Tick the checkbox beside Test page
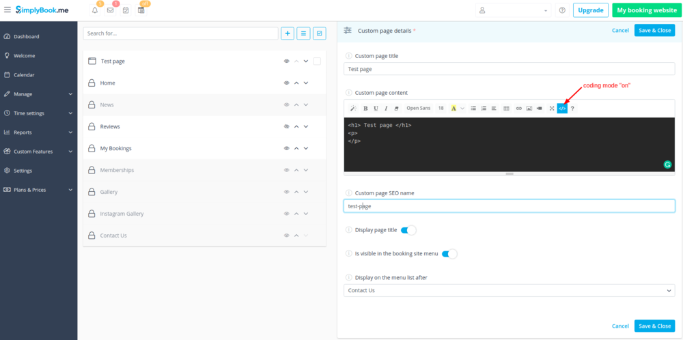 point(317,61)
